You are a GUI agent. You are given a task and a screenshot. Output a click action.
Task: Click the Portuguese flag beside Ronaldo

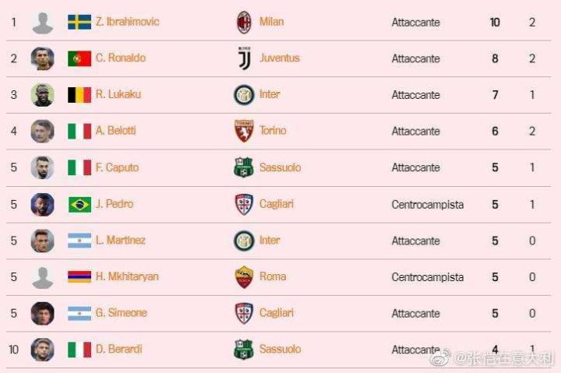click(x=79, y=58)
